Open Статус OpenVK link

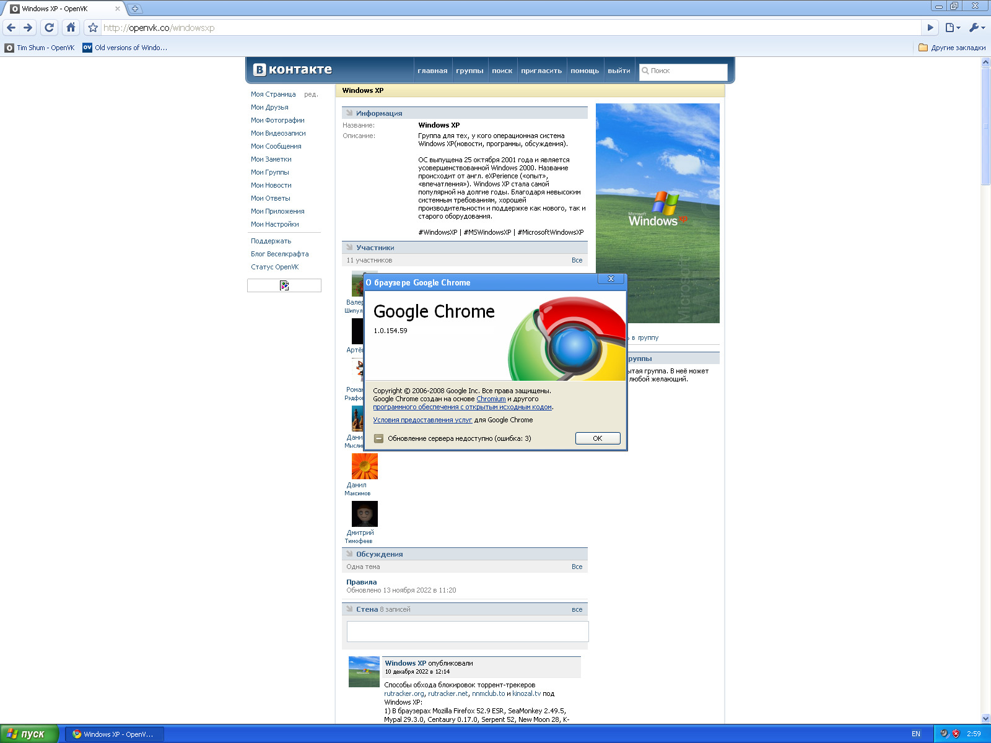pos(274,267)
